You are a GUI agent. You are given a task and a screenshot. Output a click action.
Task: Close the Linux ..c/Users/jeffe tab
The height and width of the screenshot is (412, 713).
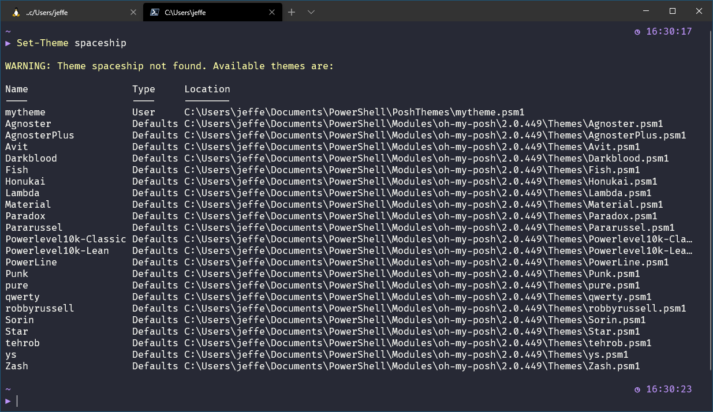point(133,12)
